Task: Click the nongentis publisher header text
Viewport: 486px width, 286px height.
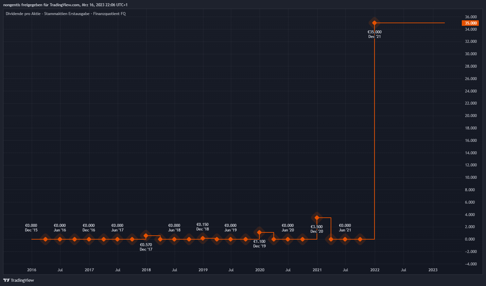Action: 65,5
